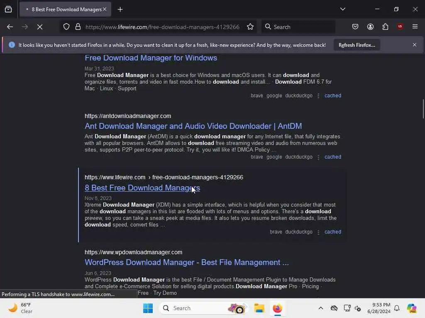
Task: Open weather widget showing 66°F Clear
Action: [x=20, y=308]
